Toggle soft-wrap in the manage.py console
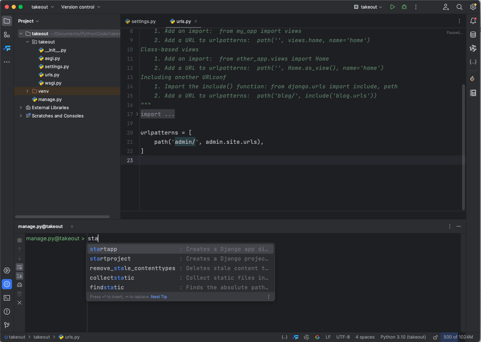481x342 pixels. [20, 267]
